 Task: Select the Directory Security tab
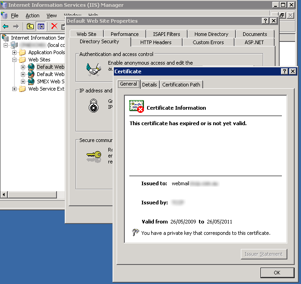pos(99,41)
